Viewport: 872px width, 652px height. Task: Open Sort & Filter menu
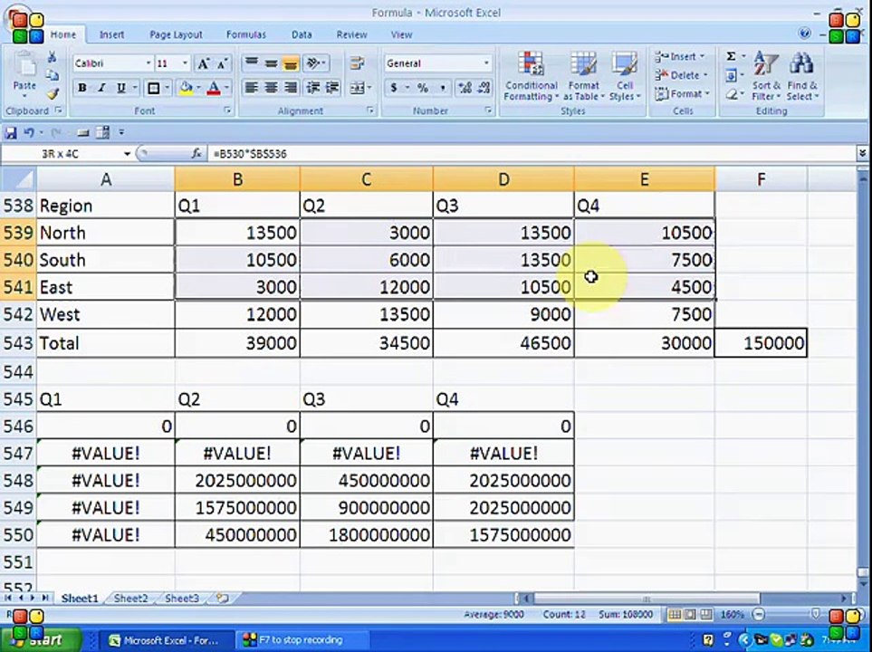click(x=766, y=77)
